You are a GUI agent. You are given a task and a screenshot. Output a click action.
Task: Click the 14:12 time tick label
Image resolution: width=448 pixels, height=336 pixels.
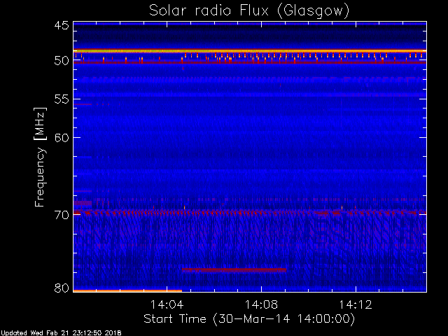356,304
